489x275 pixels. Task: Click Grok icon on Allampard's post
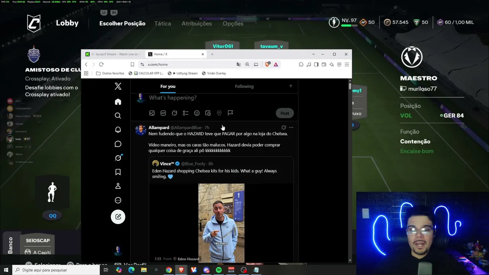(x=283, y=128)
